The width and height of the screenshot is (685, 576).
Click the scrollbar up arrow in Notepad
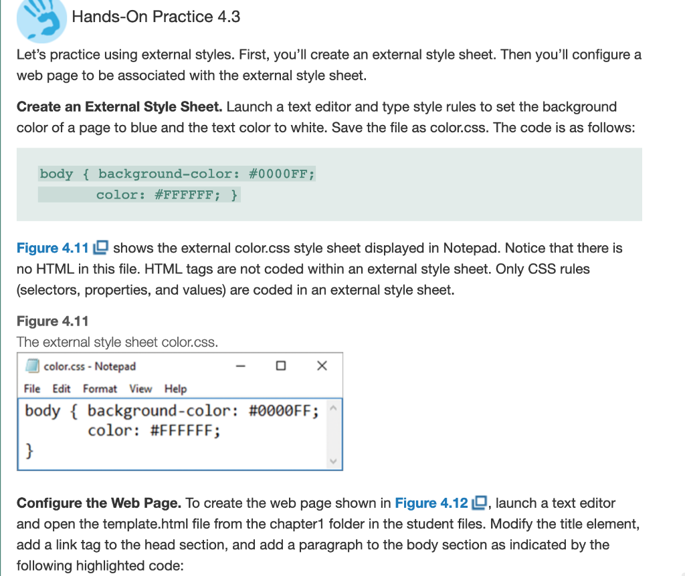click(x=334, y=409)
